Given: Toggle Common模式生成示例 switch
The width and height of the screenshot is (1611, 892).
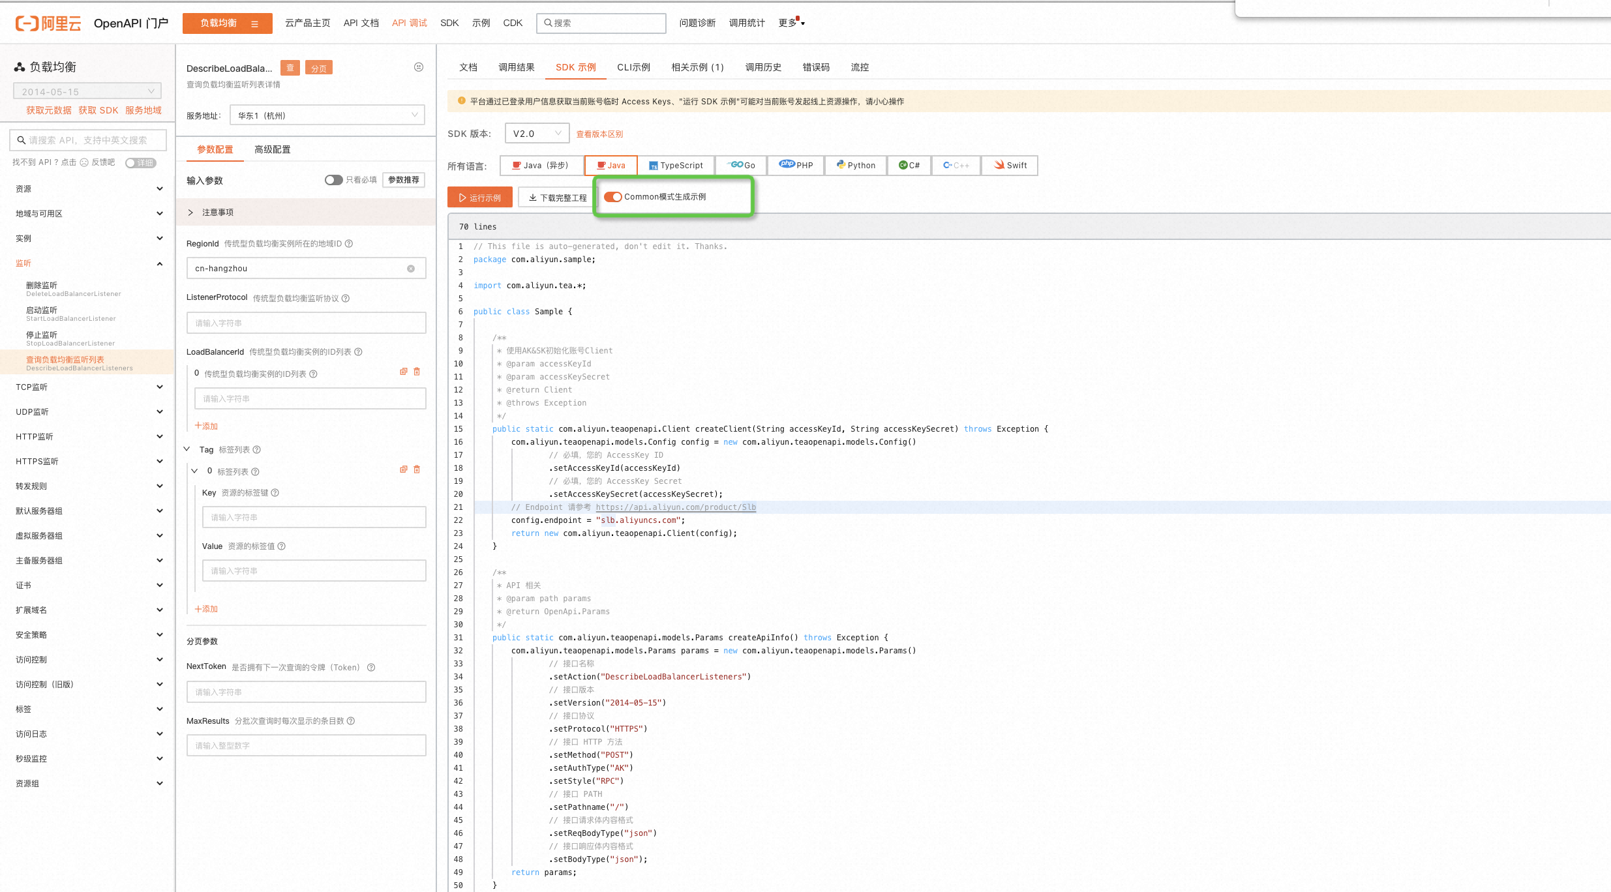Looking at the screenshot, I should [x=612, y=197].
